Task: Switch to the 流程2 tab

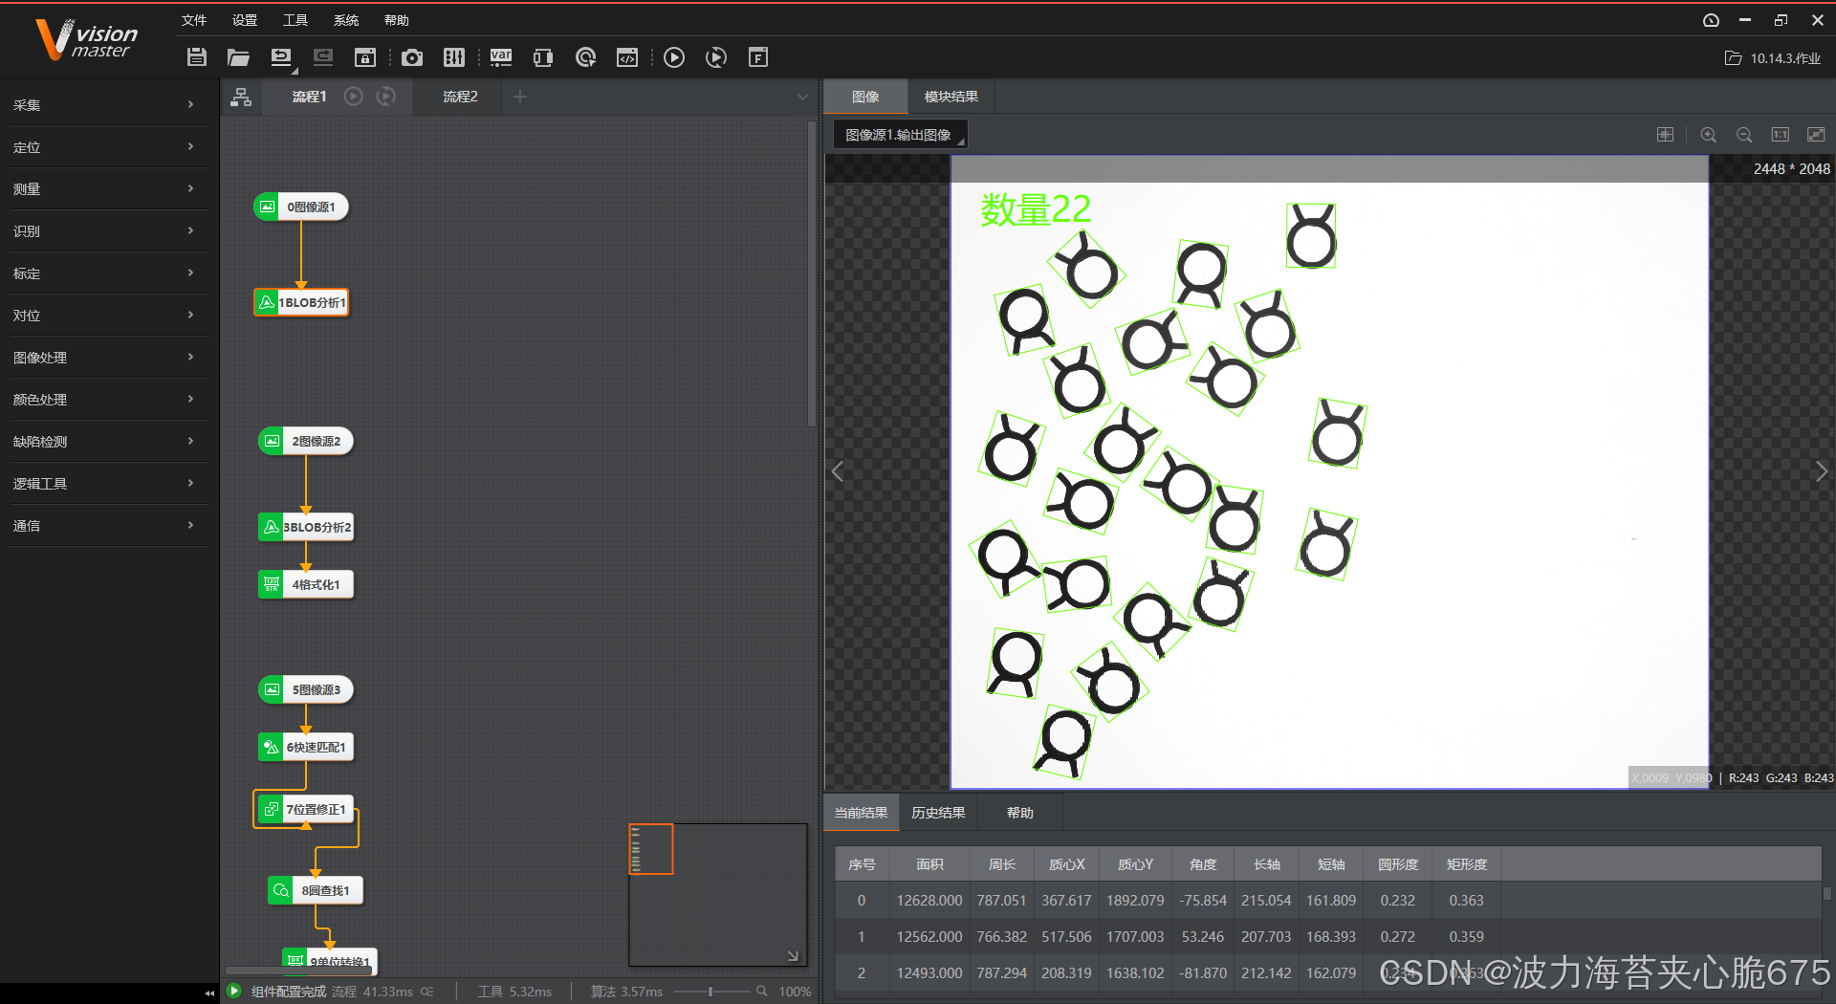Action: [460, 97]
